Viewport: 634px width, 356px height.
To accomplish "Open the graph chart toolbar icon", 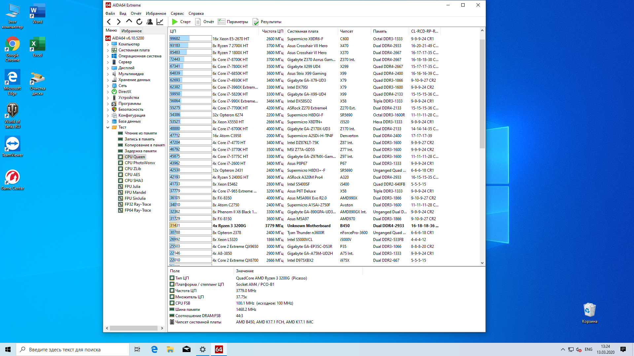I will [160, 22].
